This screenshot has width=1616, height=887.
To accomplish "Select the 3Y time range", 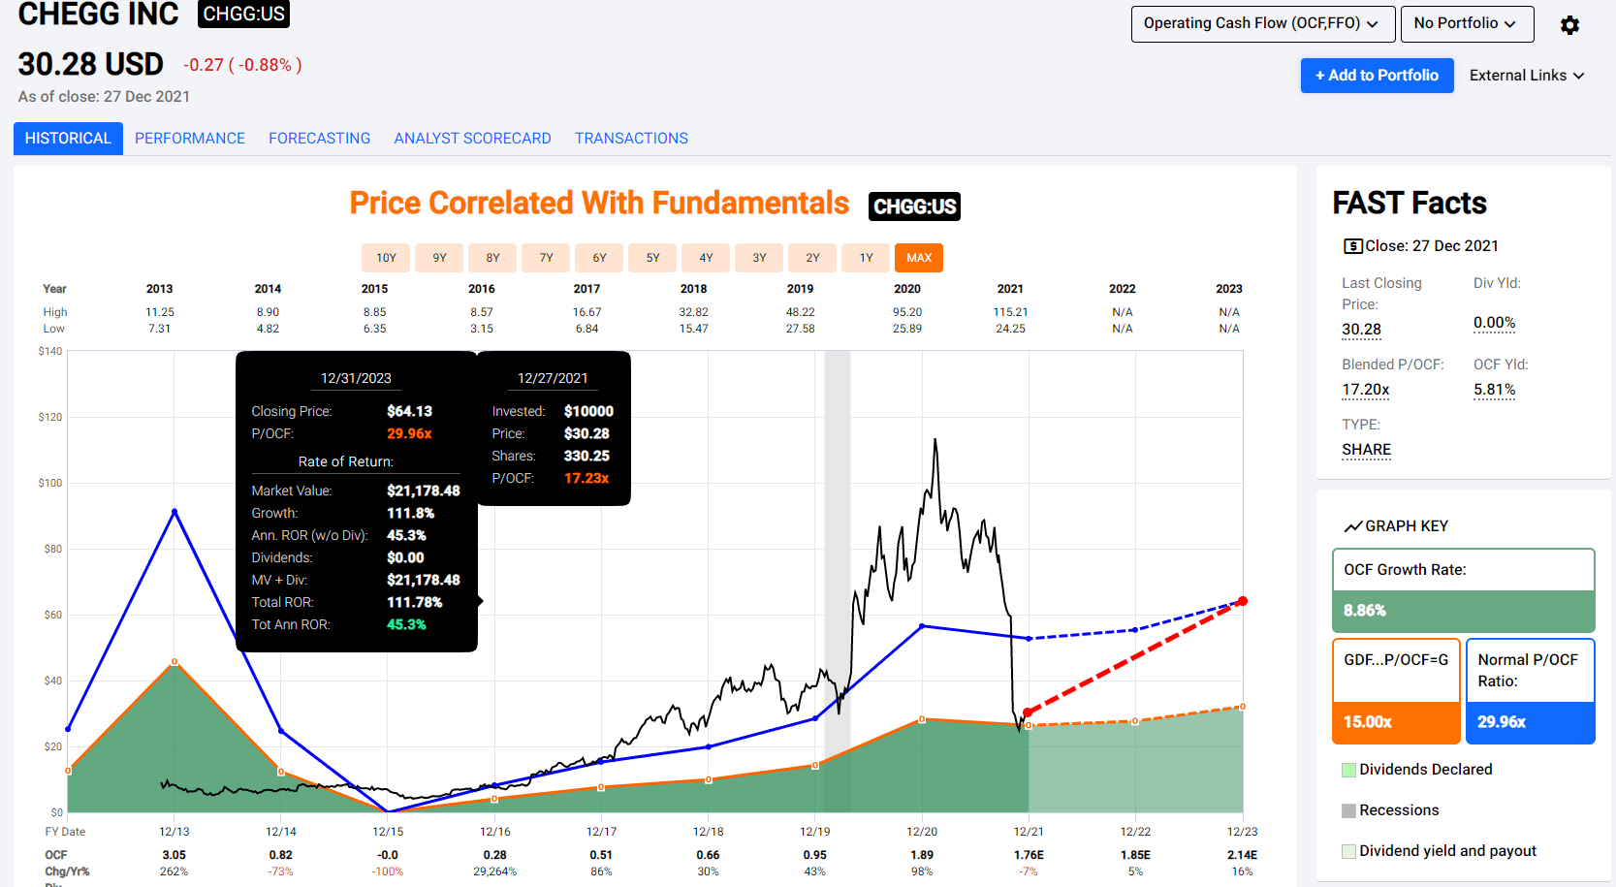I will (x=759, y=258).
